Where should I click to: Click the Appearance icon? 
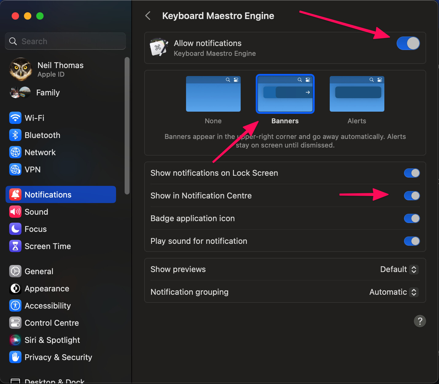click(x=15, y=288)
